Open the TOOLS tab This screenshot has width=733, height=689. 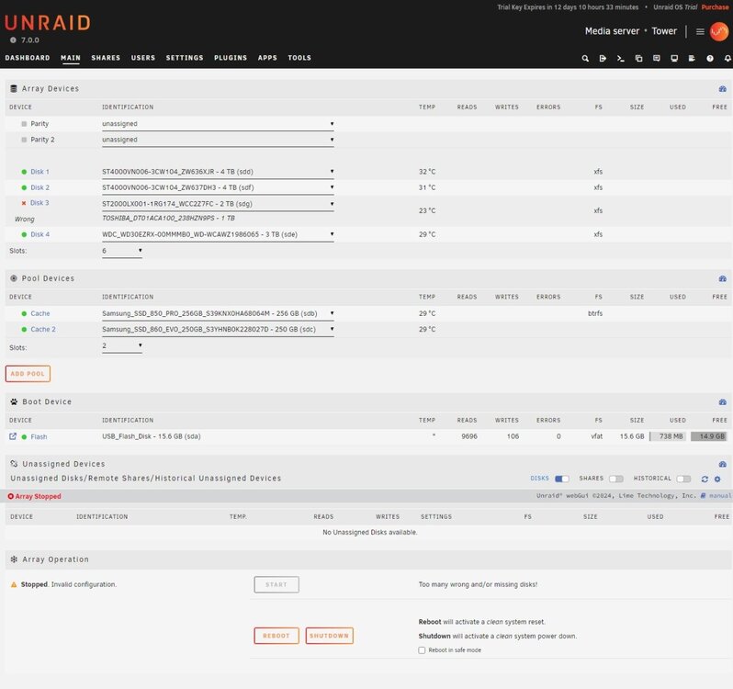(299, 58)
